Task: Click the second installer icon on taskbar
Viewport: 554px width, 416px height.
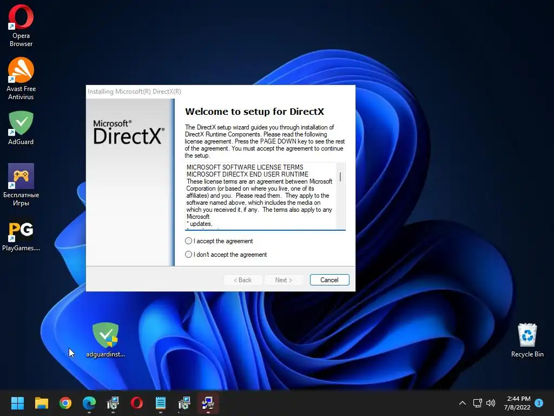Action: [x=184, y=403]
